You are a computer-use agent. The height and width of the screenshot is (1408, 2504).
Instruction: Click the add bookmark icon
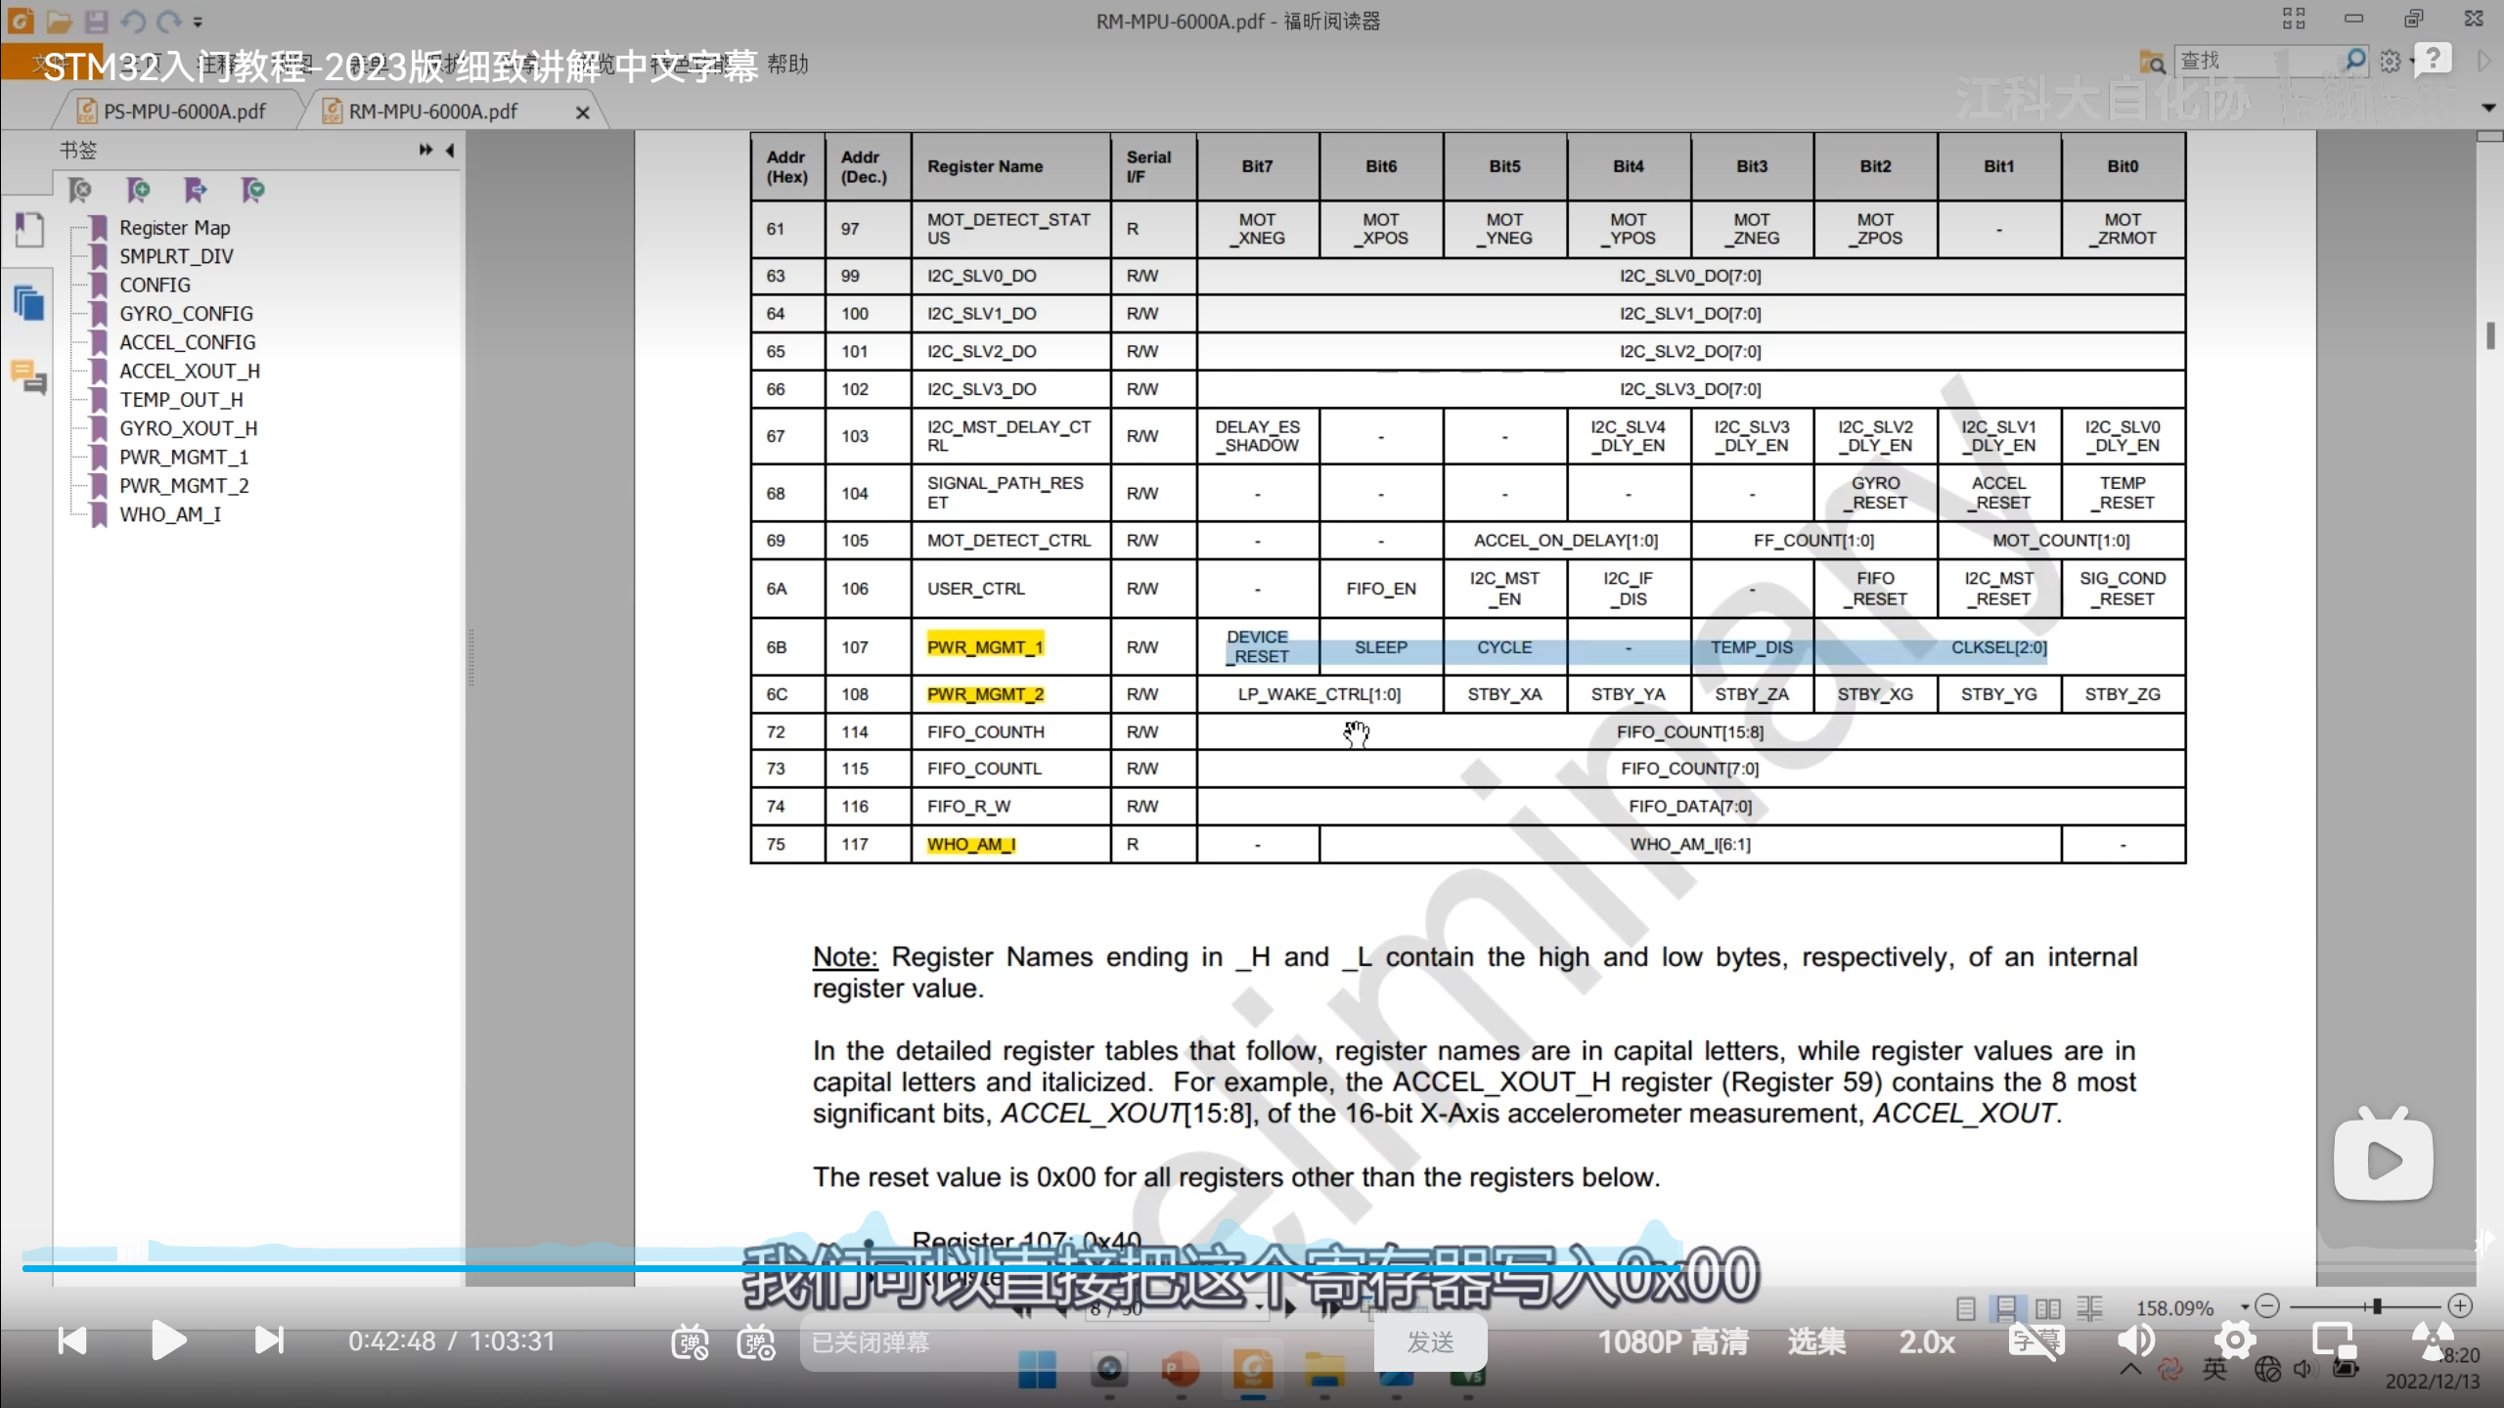click(x=138, y=190)
